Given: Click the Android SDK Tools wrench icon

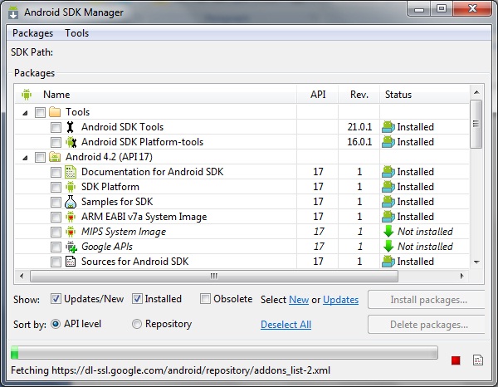Looking at the screenshot, I should 71,127.
